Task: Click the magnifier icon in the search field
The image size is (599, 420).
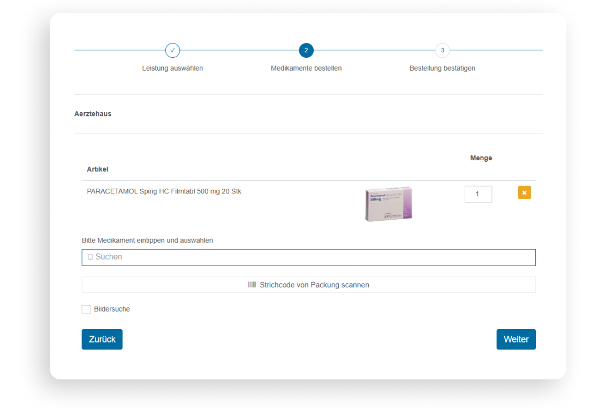Action: (90, 257)
